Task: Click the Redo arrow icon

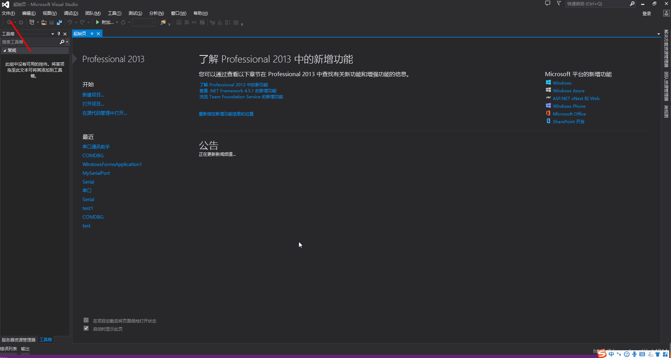Action: click(82, 22)
